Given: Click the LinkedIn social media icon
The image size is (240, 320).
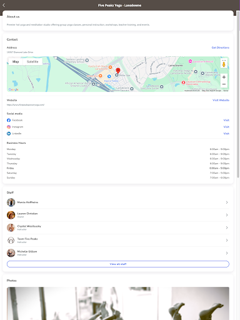Looking at the screenshot, I should click(9, 134).
